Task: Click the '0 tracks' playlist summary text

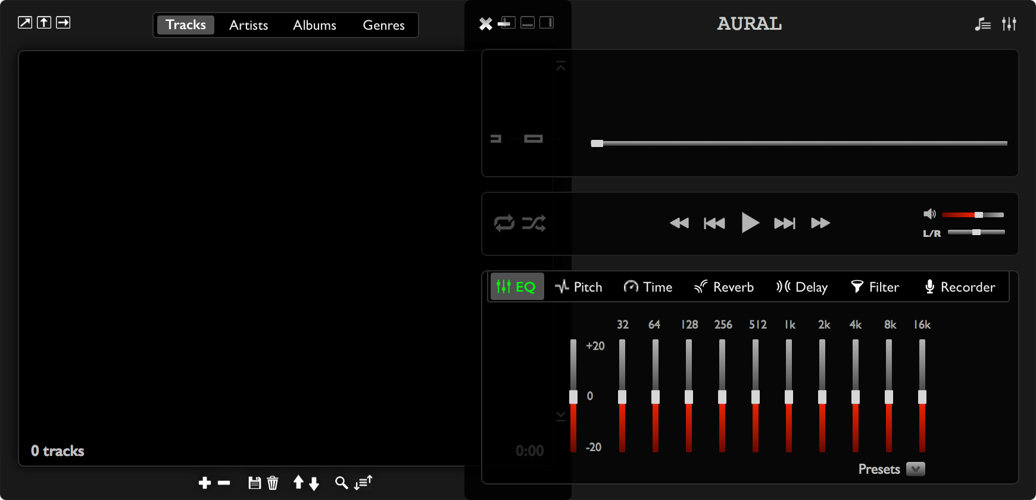Action: [58, 451]
